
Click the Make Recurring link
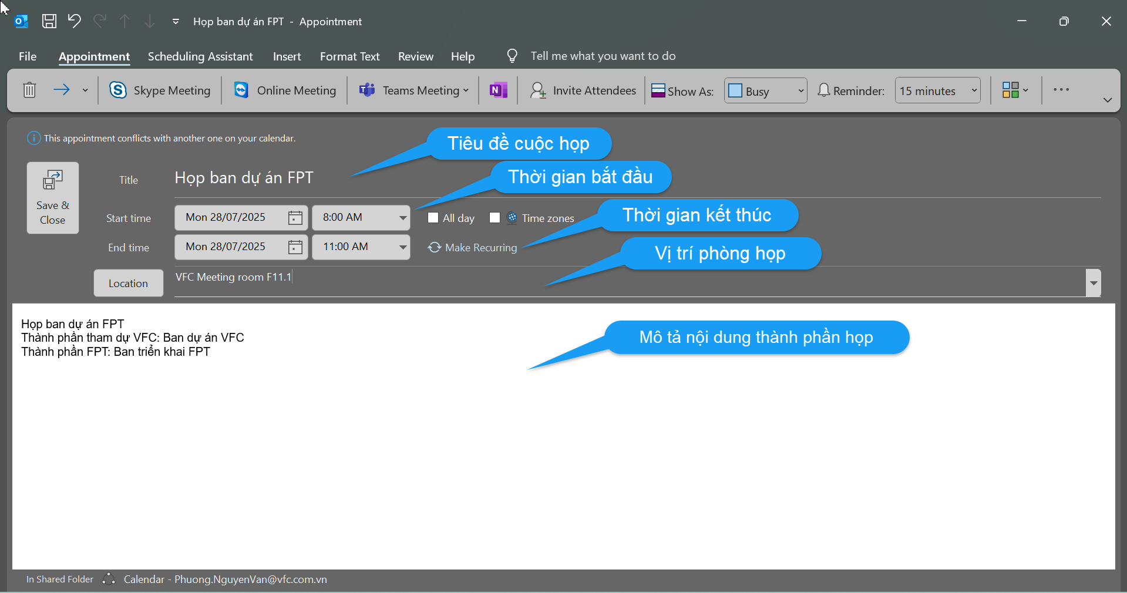pos(473,248)
